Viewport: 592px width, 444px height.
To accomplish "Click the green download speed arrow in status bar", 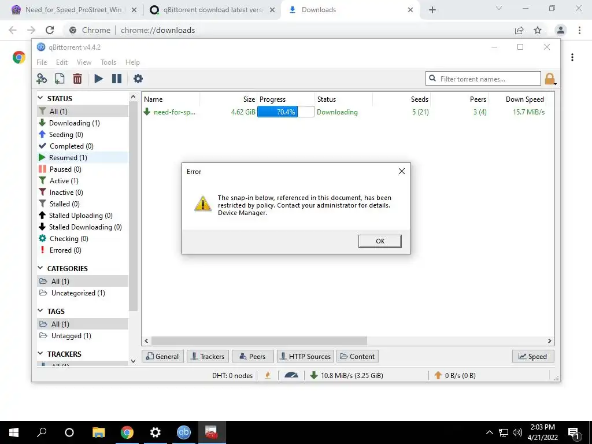I will [313, 375].
